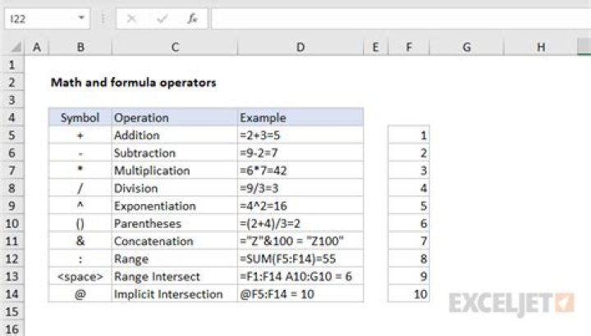
Task: Click cell F14 containing 10
Action: point(409,294)
